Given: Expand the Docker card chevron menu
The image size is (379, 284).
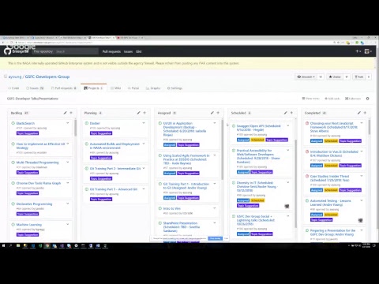Looking at the screenshot, I should [144, 123].
